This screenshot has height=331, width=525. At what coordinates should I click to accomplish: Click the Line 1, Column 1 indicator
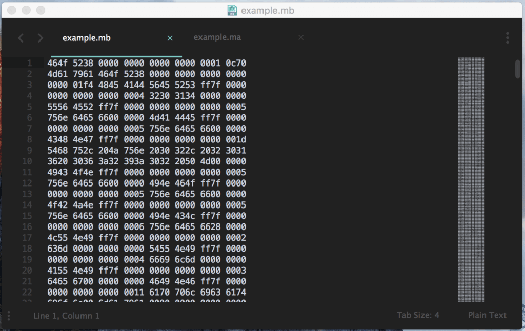pos(66,316)
